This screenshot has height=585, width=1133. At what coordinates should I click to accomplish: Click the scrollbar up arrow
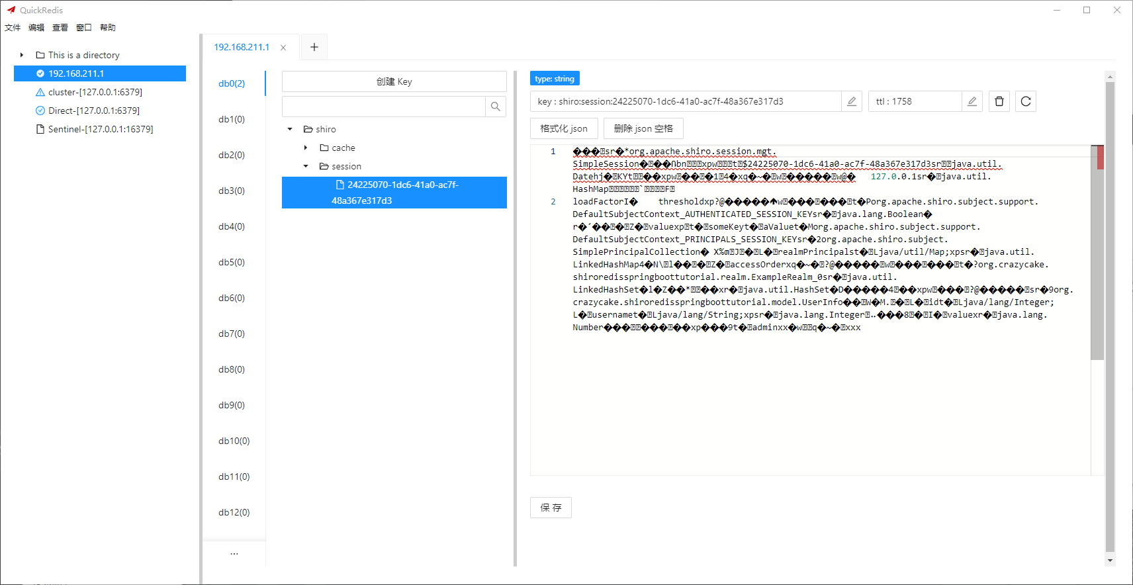[x=1110, y=76]
